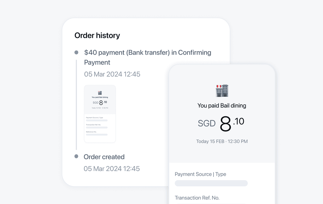The width and height of the screenshot is (323, 204).
Task: Open the Order history panel header
Action: (97, 35)
